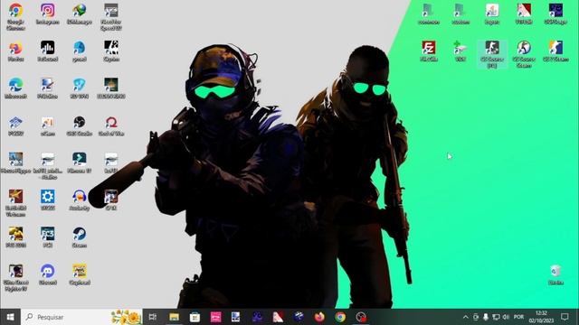579x325 pixels.
Task: Launch OBS Studio from the desktop
Action: click(80, 126)
